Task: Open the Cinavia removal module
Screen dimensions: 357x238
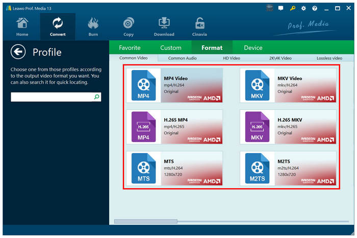Action: point(199,27)
